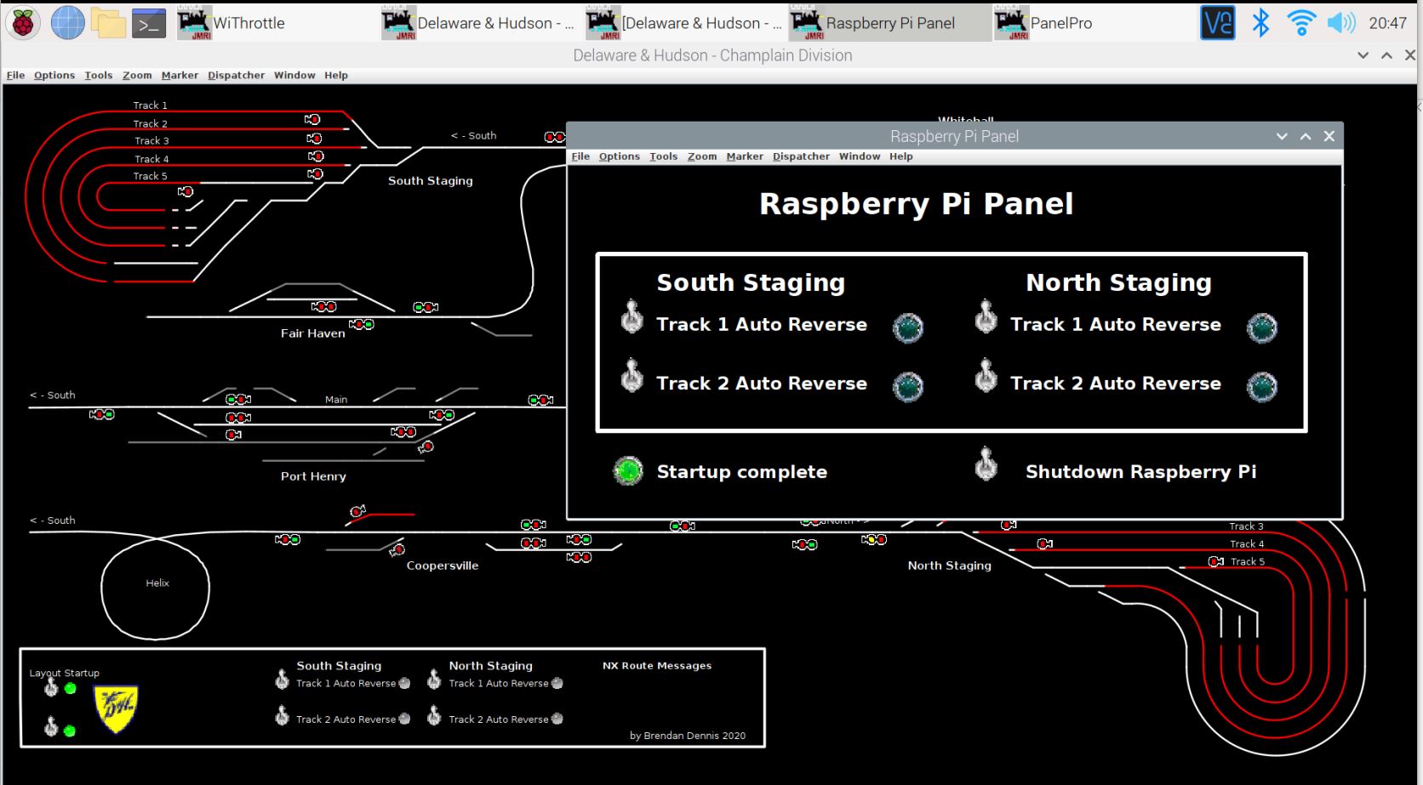Screen dimensions: 1423x785
Task: Expand Raspberry Pi Panel title bar chevron menu
Action: tap(1282, 136)
